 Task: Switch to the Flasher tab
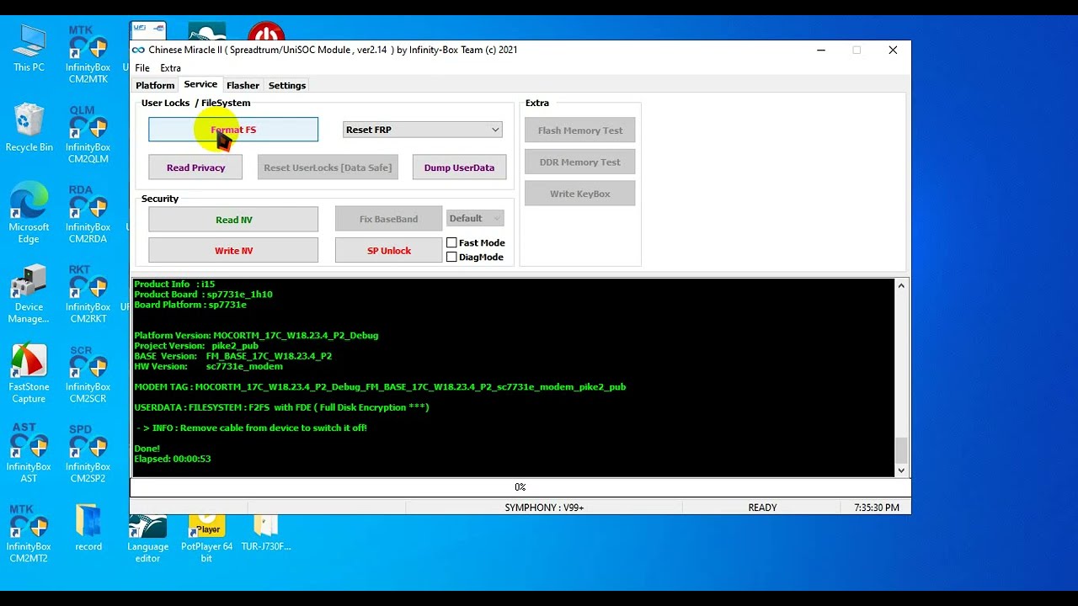pos(243,85)
